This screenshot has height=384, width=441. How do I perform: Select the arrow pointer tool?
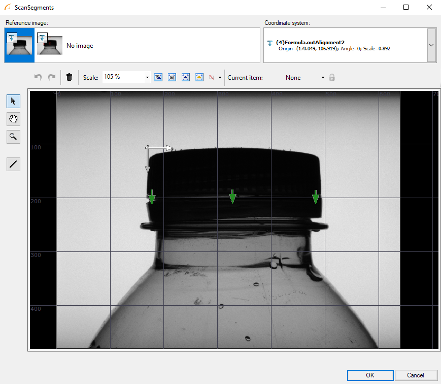point(13,101)
